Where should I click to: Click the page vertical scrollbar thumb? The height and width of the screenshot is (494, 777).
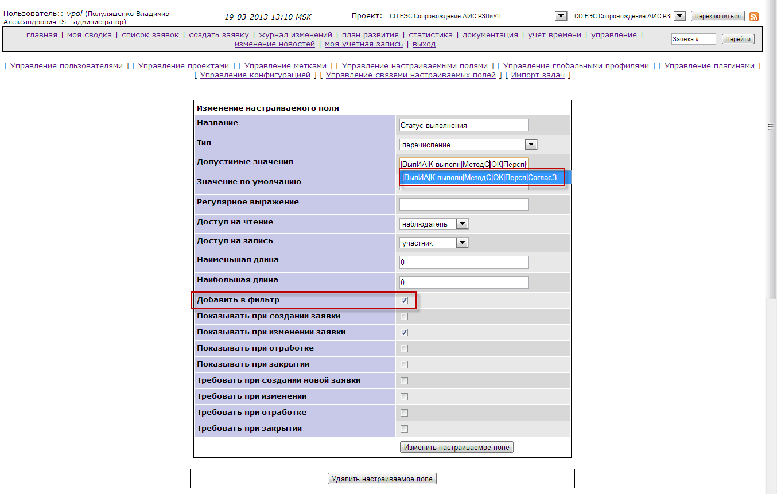coord(771,127)
